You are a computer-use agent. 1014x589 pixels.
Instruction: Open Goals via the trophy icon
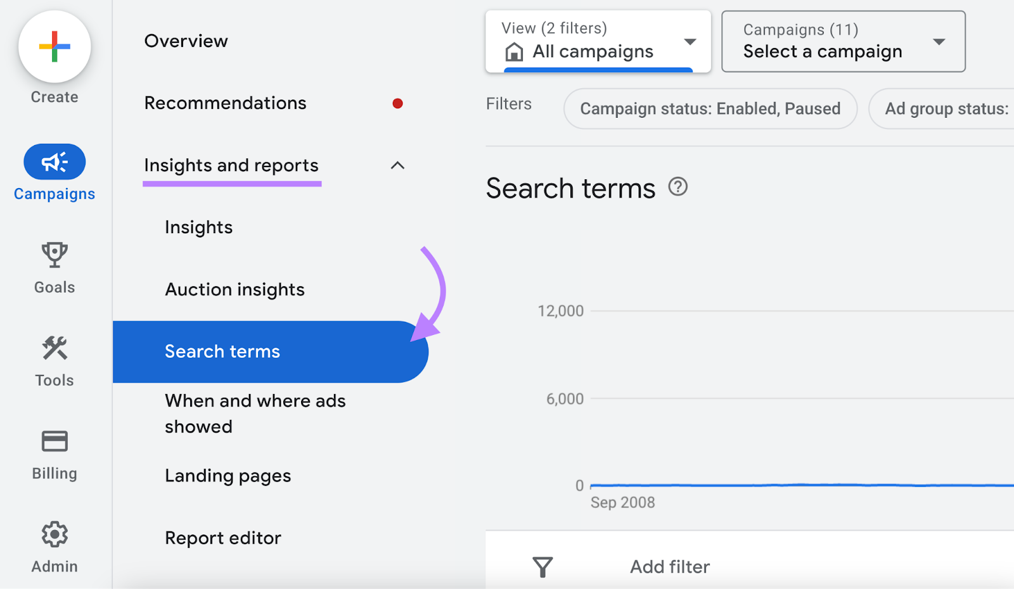[54, 254]
